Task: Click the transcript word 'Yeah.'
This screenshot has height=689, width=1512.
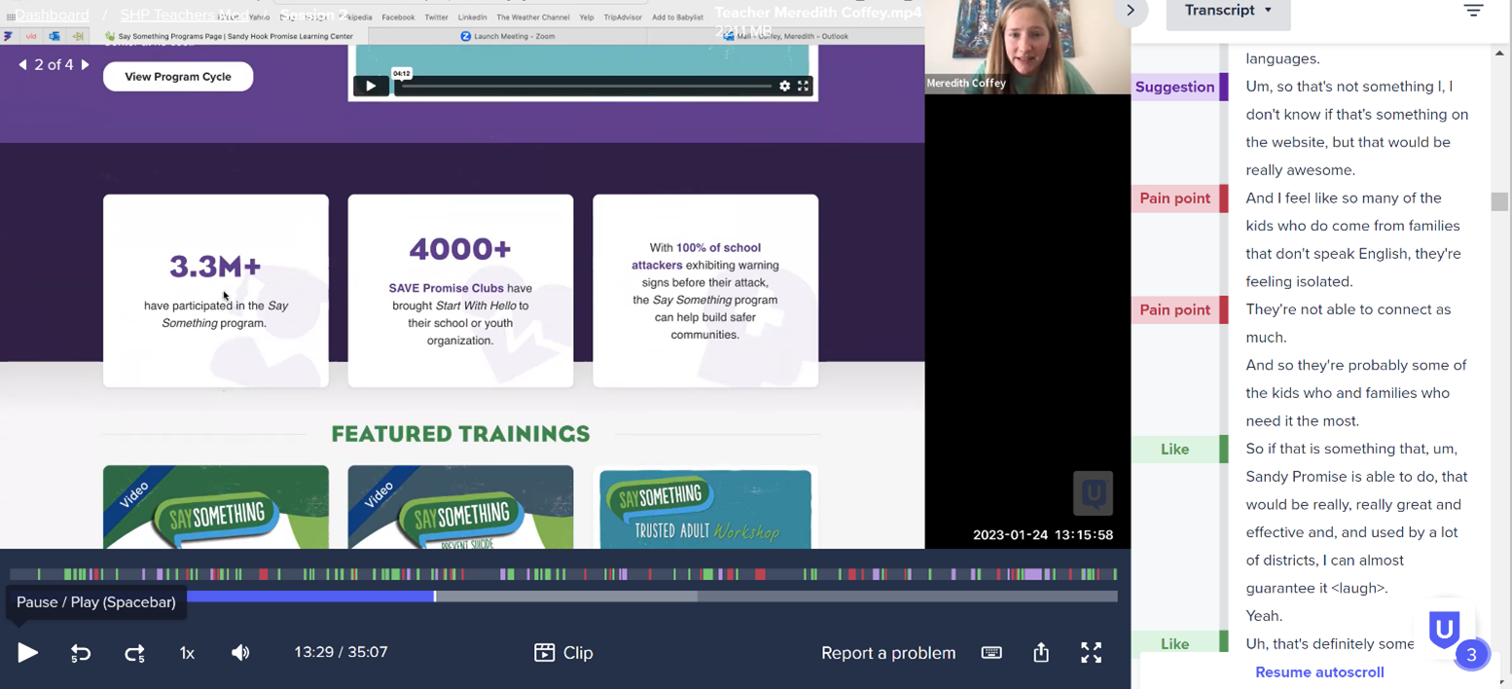Action: (1264, 616)
